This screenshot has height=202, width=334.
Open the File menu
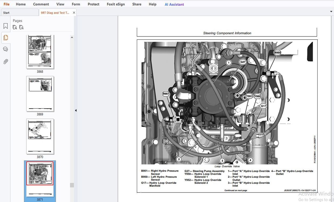click(6, 4)
